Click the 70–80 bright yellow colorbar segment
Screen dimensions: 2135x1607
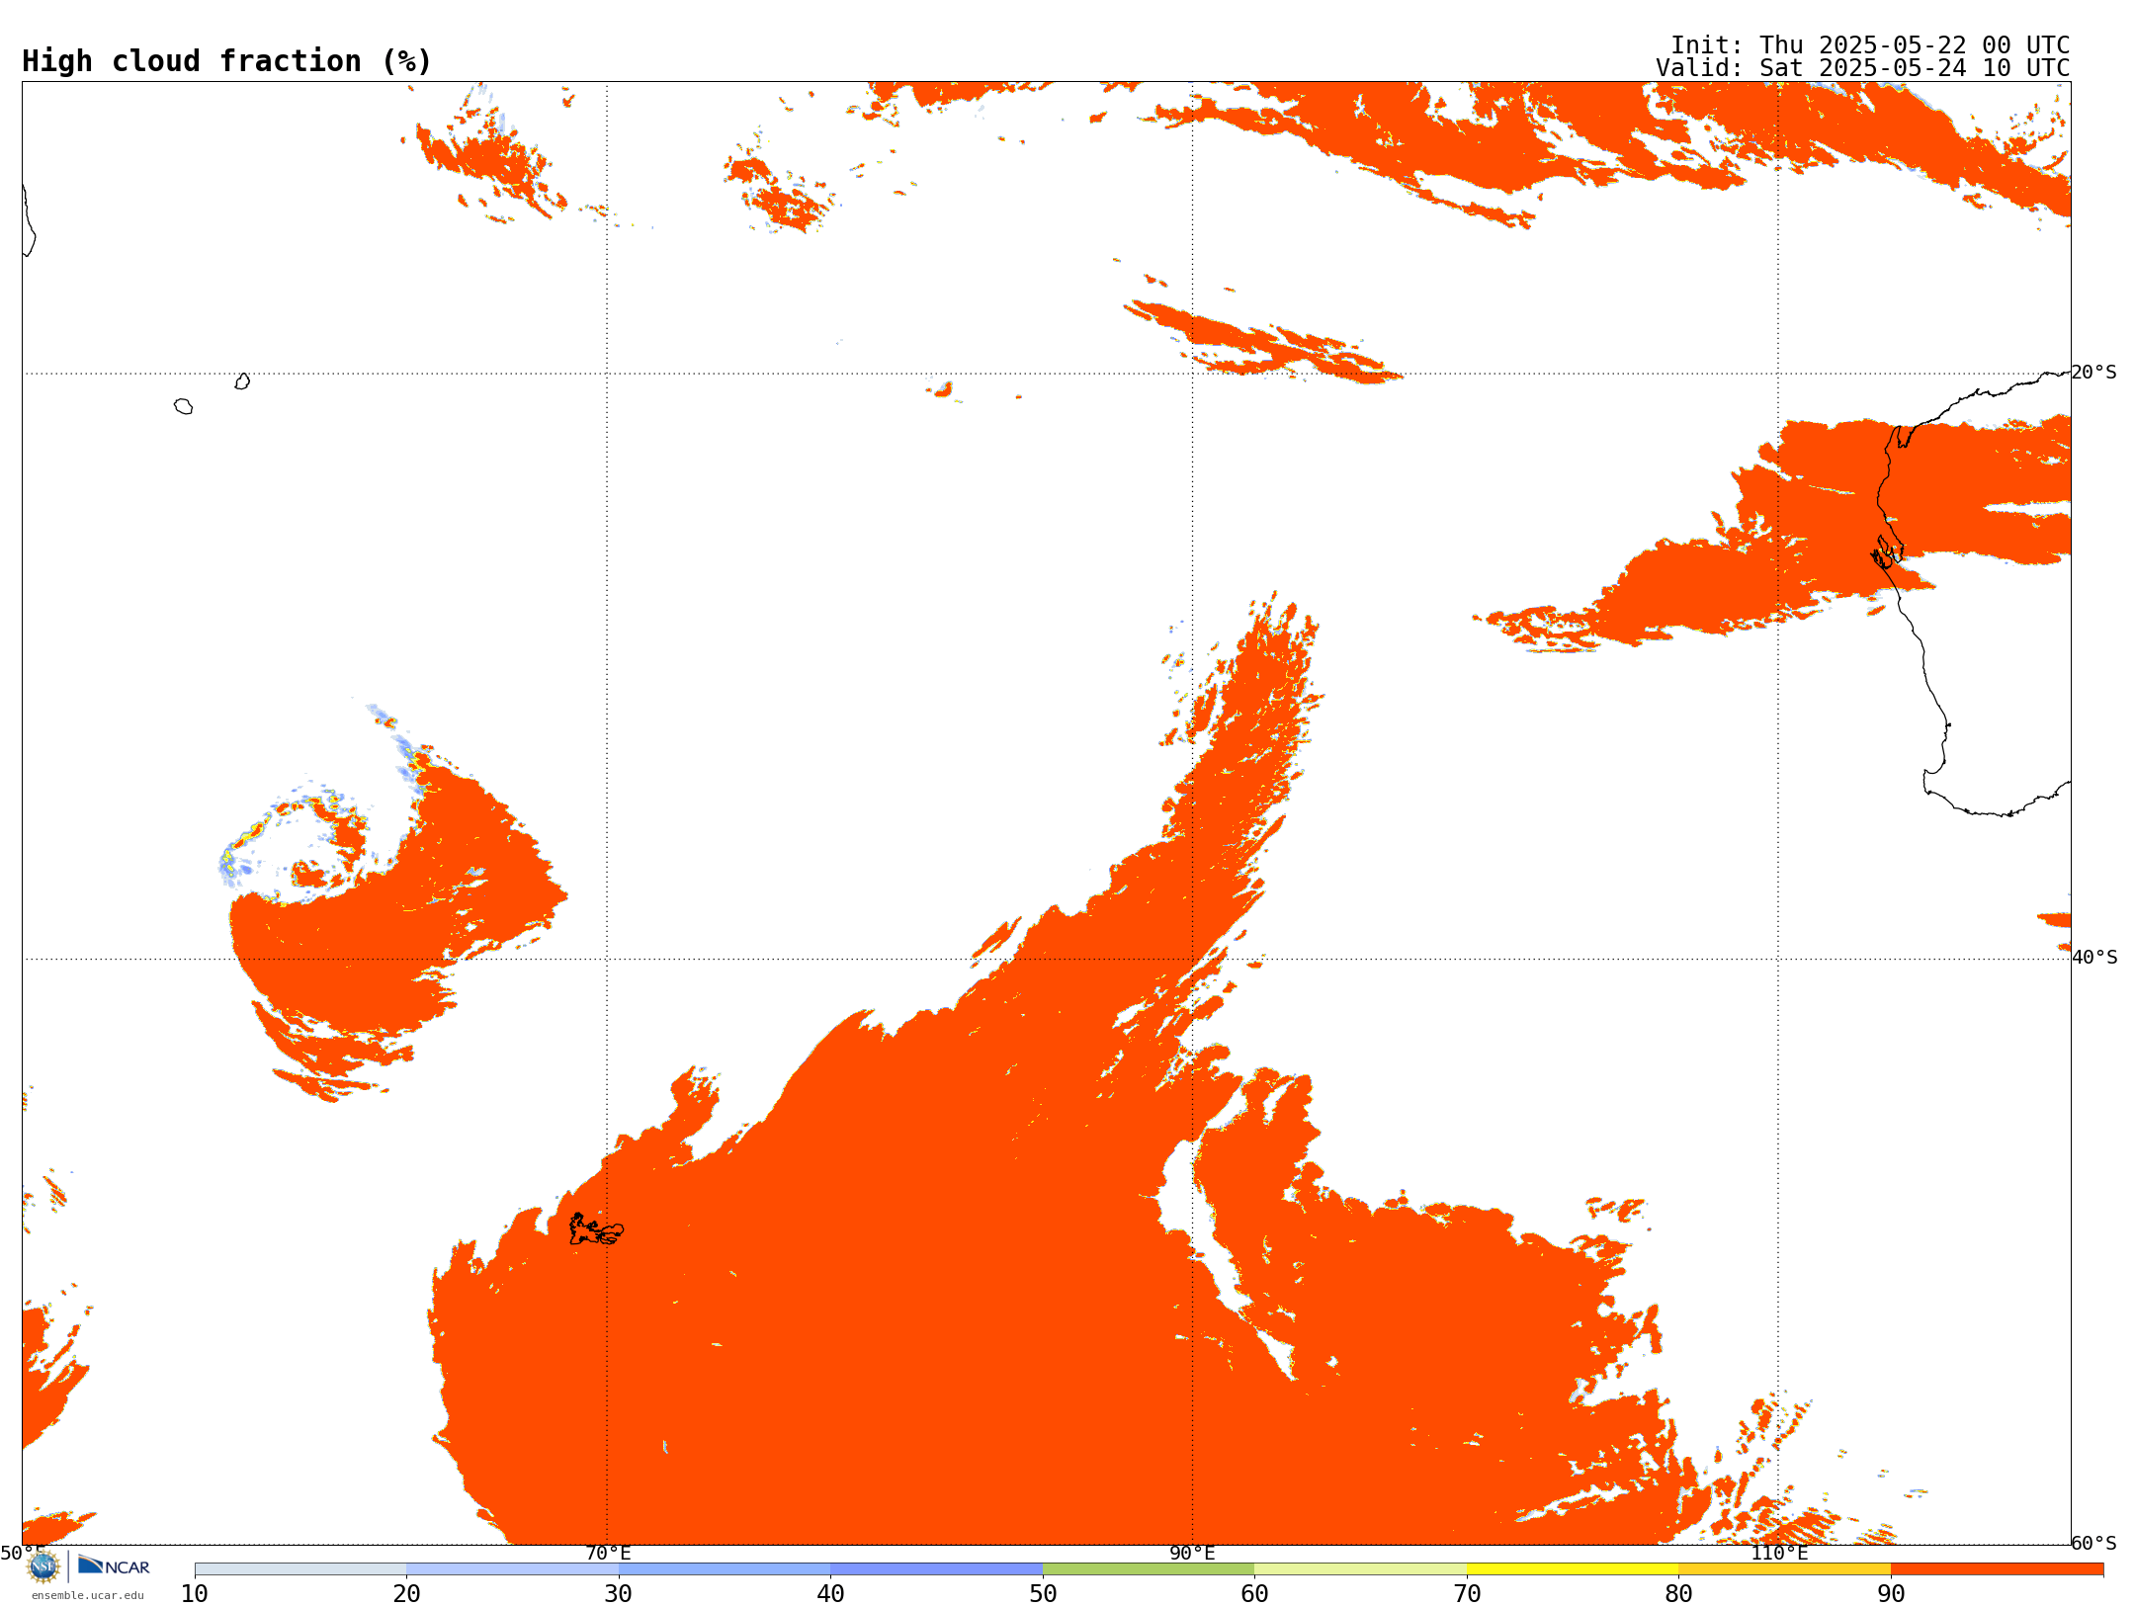(x=1573, y=1569)
